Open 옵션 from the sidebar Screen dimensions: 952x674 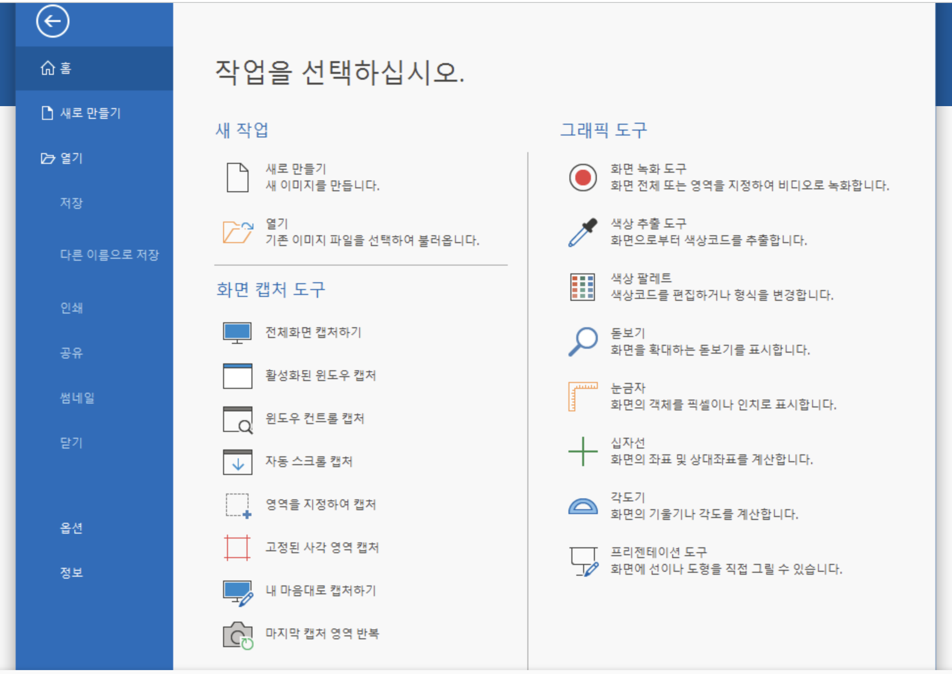coord(71,528)
